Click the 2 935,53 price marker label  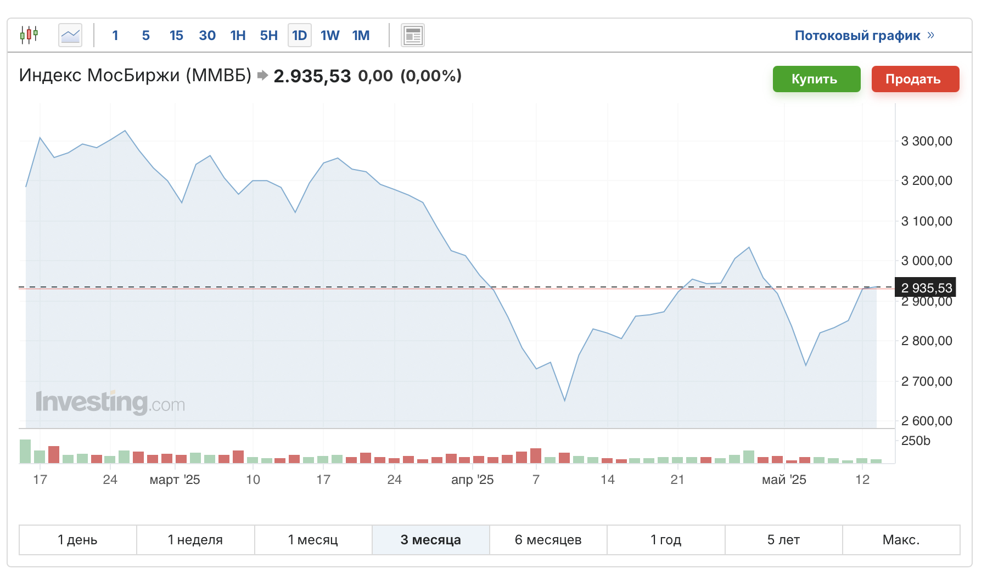point(926,288)
